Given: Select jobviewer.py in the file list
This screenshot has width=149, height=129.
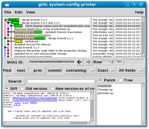Looking at the screenshot, I should pos(105,93).
